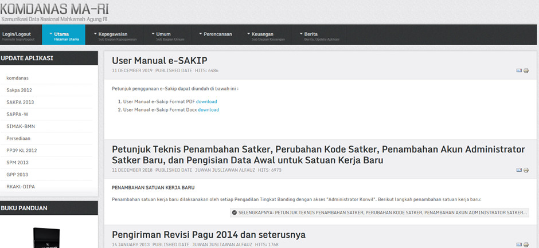Open the Keuangan menu

[x=263, y=35]
